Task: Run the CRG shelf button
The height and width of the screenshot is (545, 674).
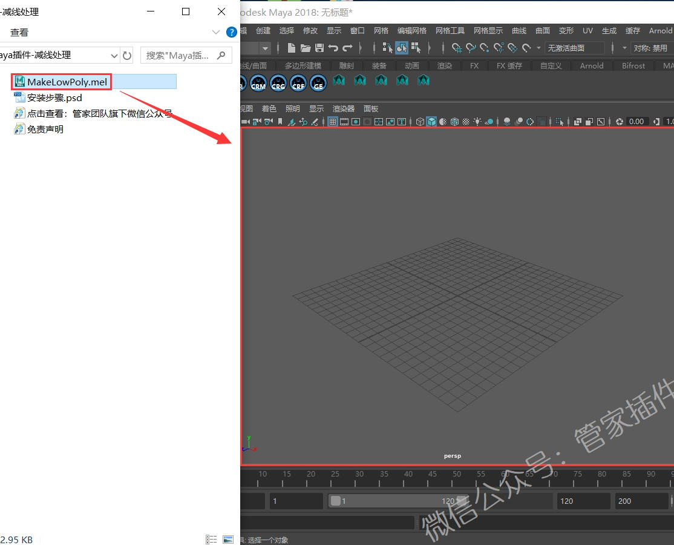Action: 278,82
